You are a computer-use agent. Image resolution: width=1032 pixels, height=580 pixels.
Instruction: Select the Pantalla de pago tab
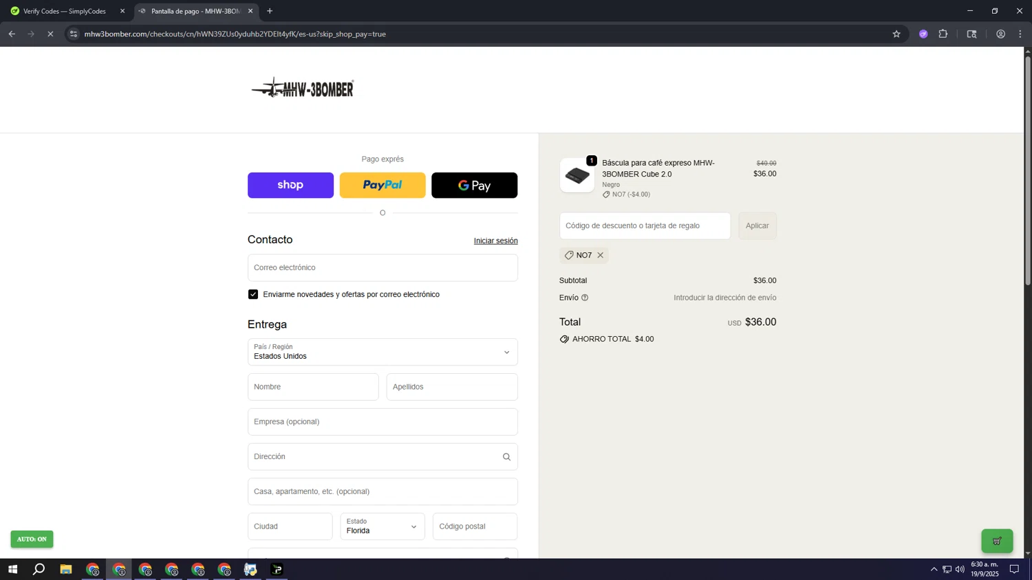pos(195,11)
